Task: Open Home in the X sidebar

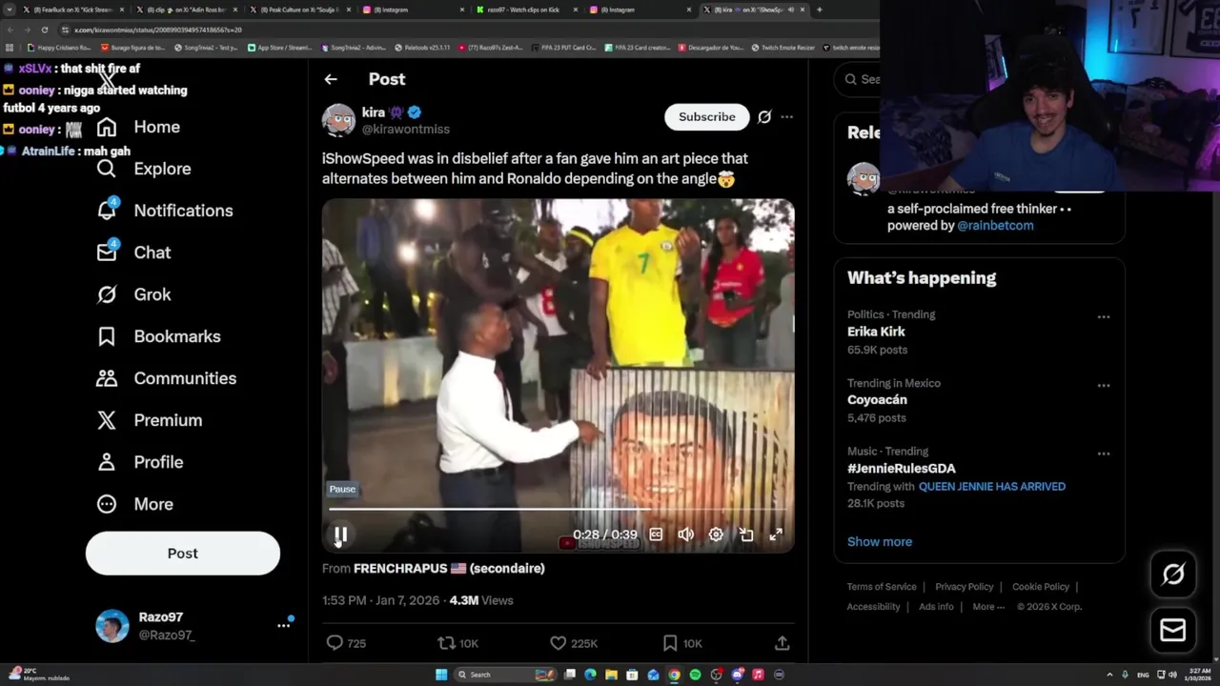Action: (x=138, y=127)
